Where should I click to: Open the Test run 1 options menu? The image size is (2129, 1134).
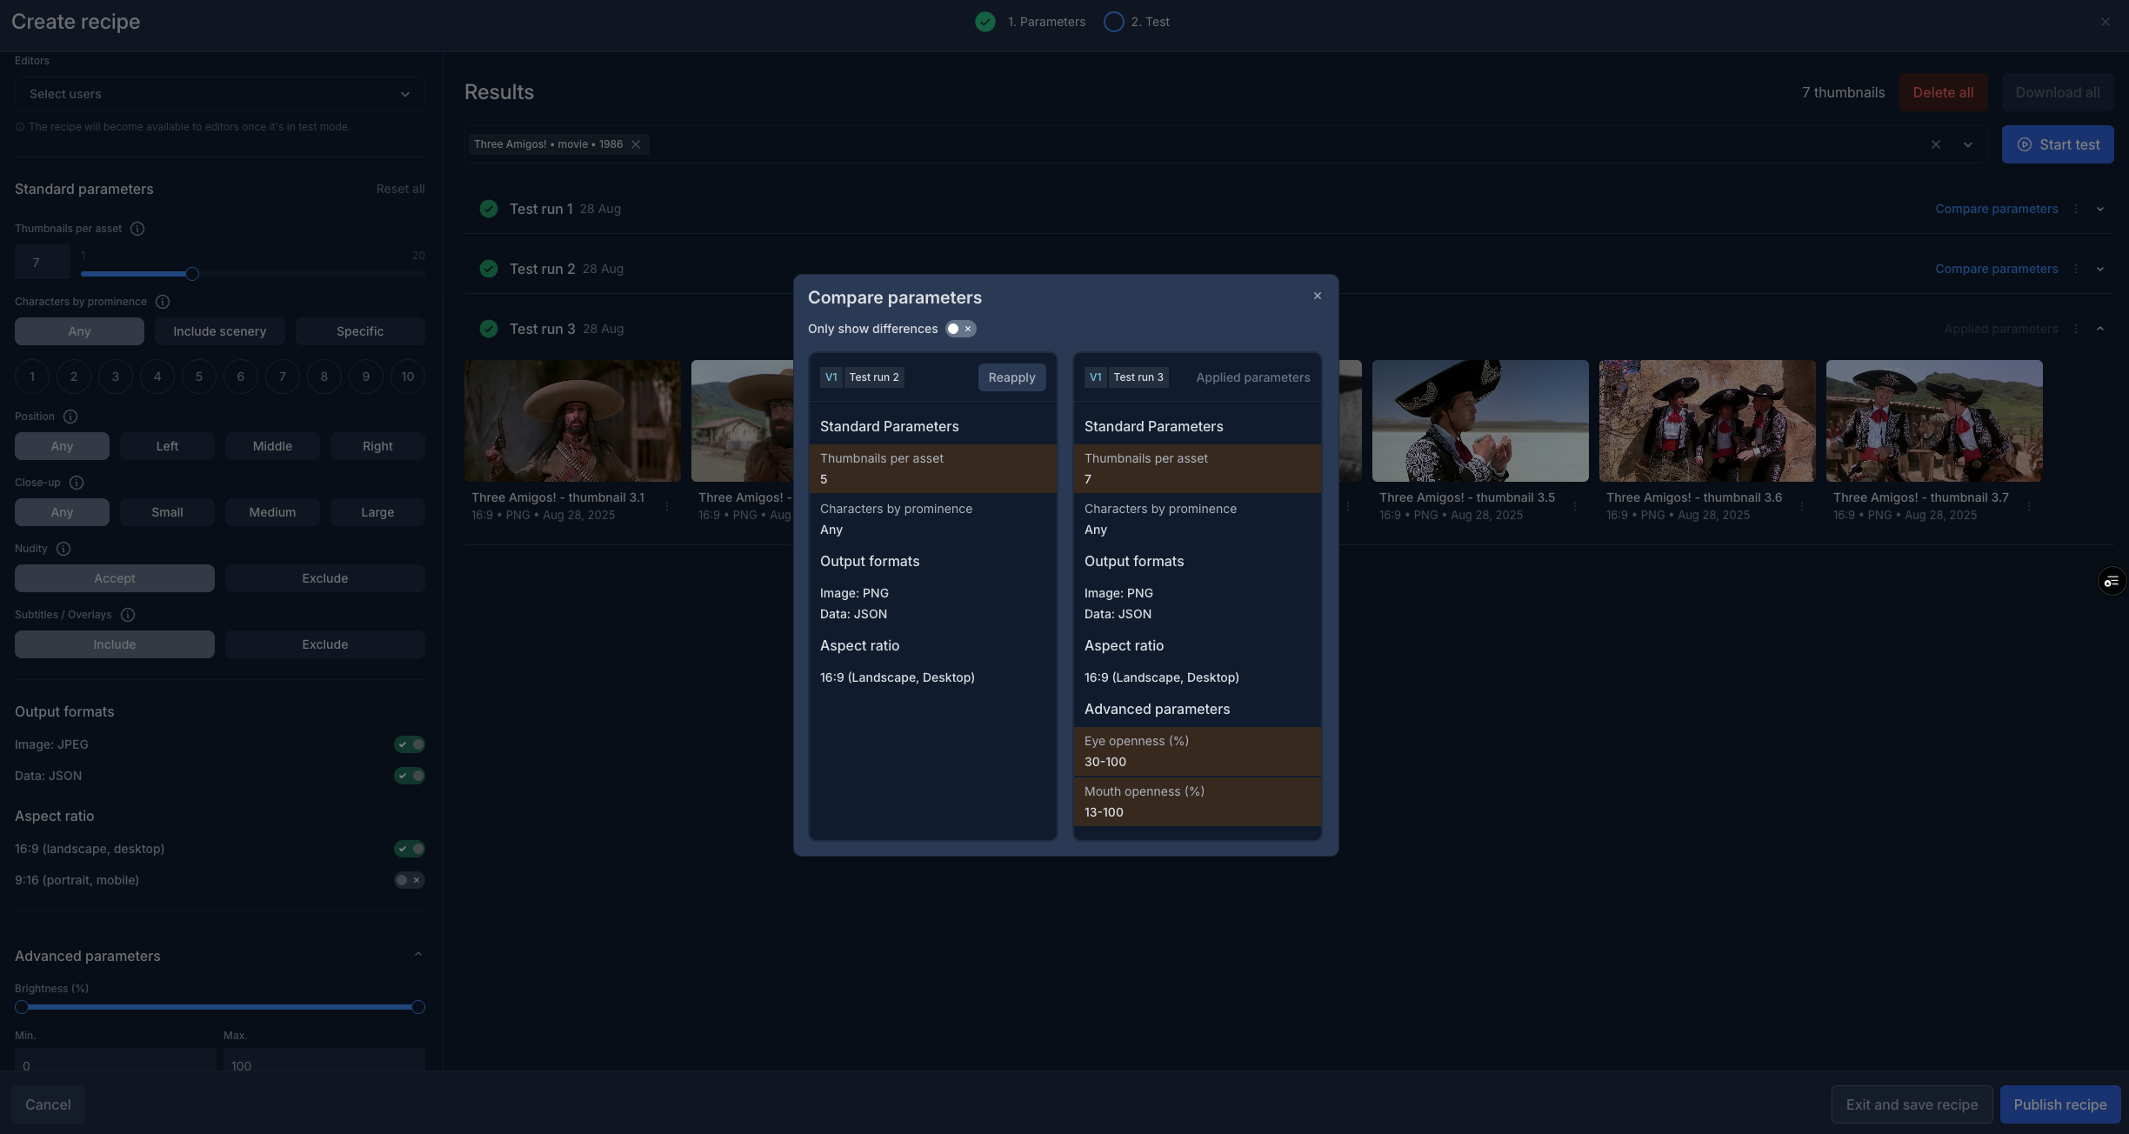(x=2076, y=209)
